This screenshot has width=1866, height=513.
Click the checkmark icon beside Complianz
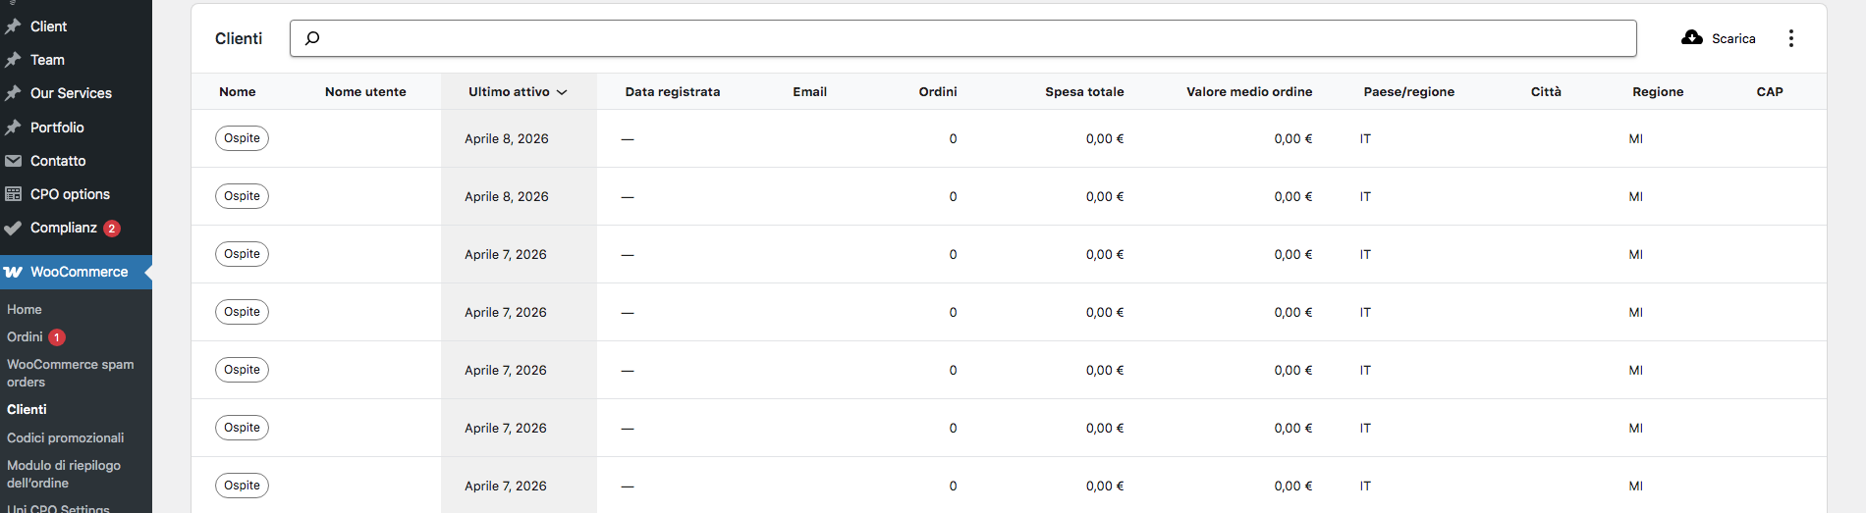click(x=13, y=228)
